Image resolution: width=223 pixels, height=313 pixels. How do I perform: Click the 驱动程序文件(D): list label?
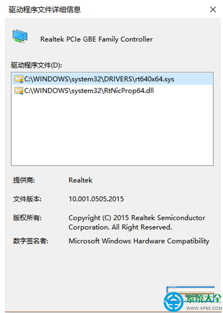pos(36,65)
